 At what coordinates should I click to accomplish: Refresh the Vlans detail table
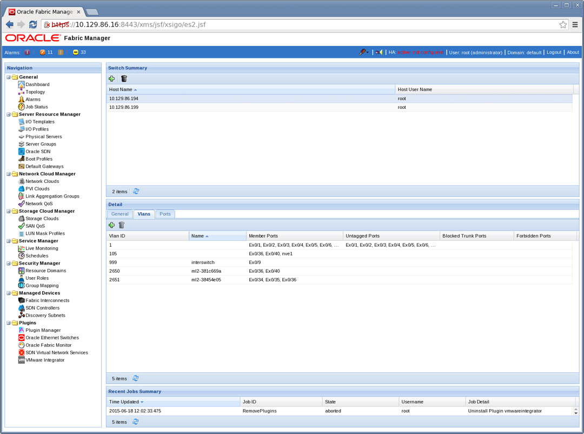pos(136,378)
